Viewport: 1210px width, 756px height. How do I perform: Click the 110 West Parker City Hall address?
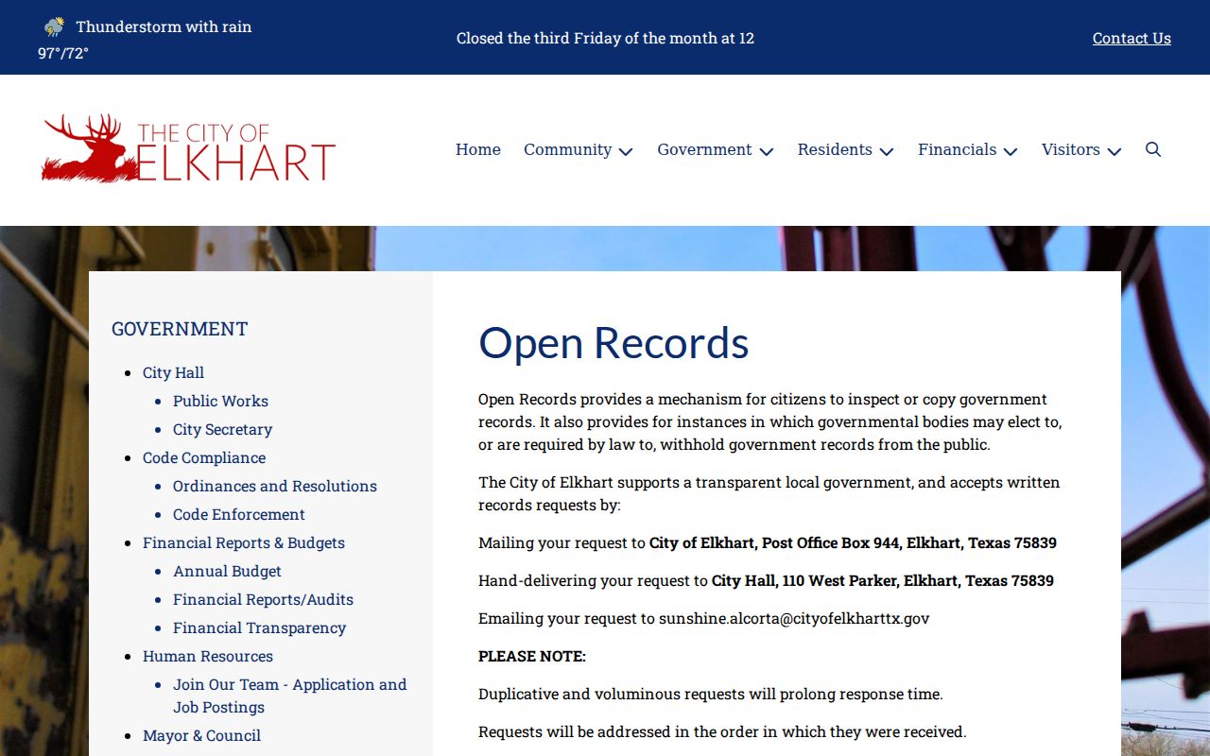[x=883, y=580]
